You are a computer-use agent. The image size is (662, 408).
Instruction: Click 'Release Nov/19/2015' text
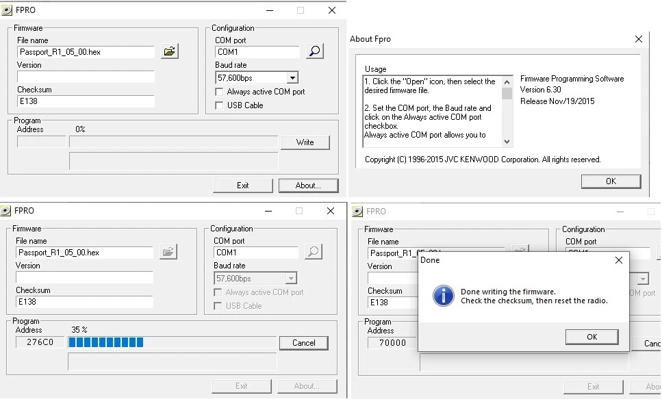tap(557, 101)
